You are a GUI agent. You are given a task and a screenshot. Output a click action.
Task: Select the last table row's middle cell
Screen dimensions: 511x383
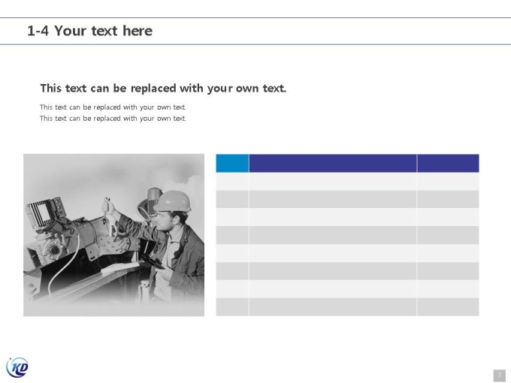(x=333, y=307)
